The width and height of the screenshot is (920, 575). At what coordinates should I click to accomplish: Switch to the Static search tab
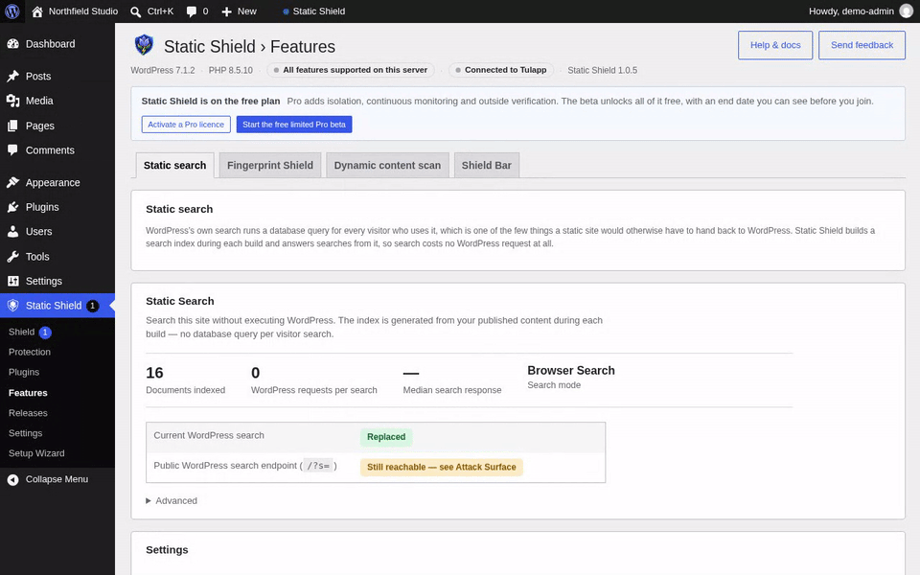[174, 166]
